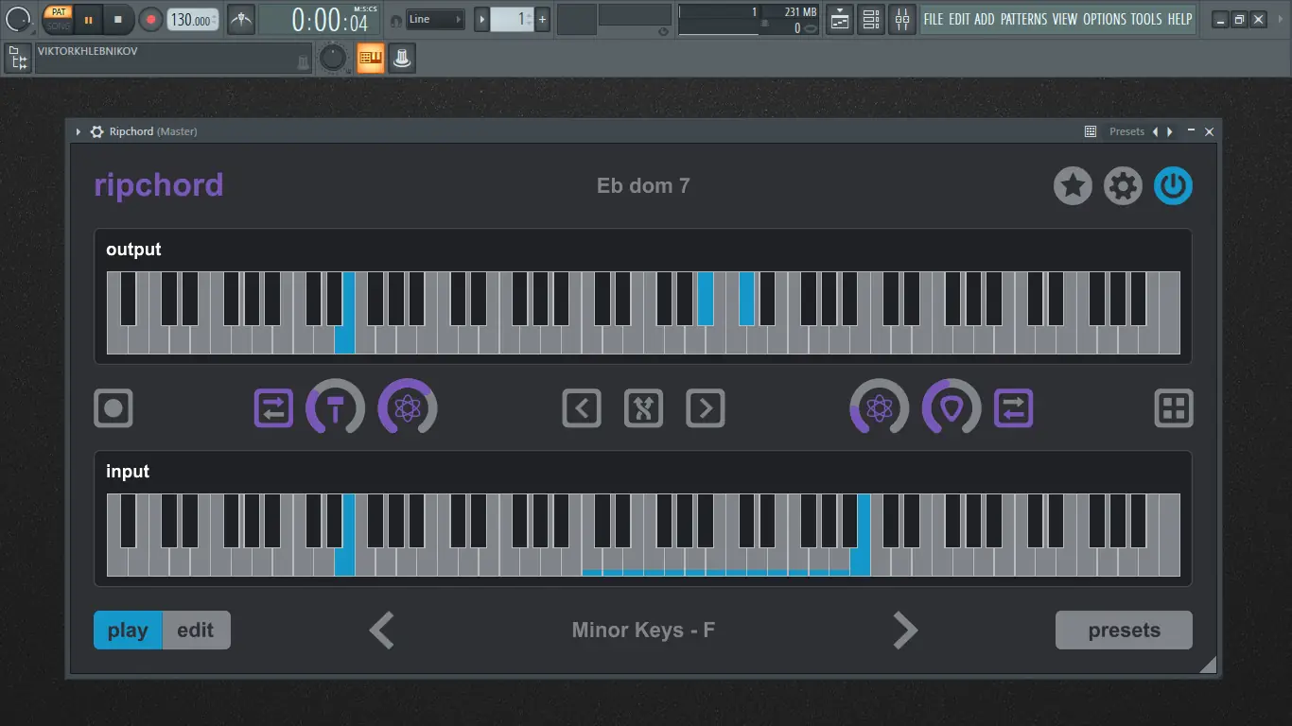
Task: Go to the next preset with the right chevron
Action: [905, 631]
